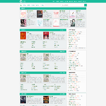Click the green search button beside the search box
106x106 pixels.
tap(85, 5)
